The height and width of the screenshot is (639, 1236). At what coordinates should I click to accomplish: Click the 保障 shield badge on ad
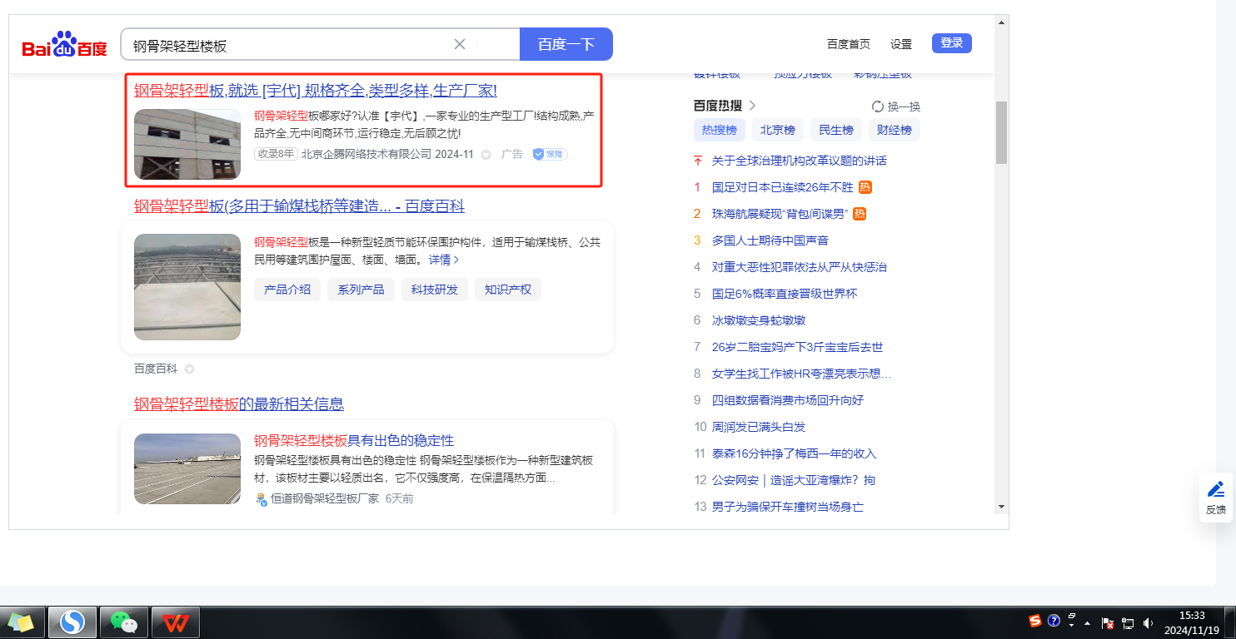tap(550, 154)
